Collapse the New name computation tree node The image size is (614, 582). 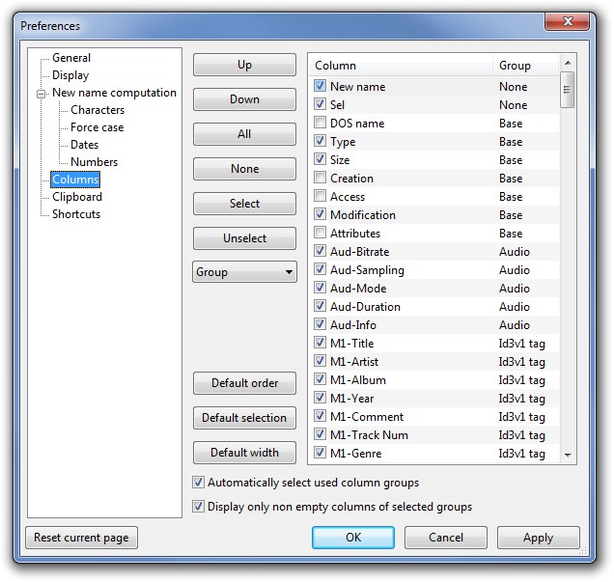41,94
